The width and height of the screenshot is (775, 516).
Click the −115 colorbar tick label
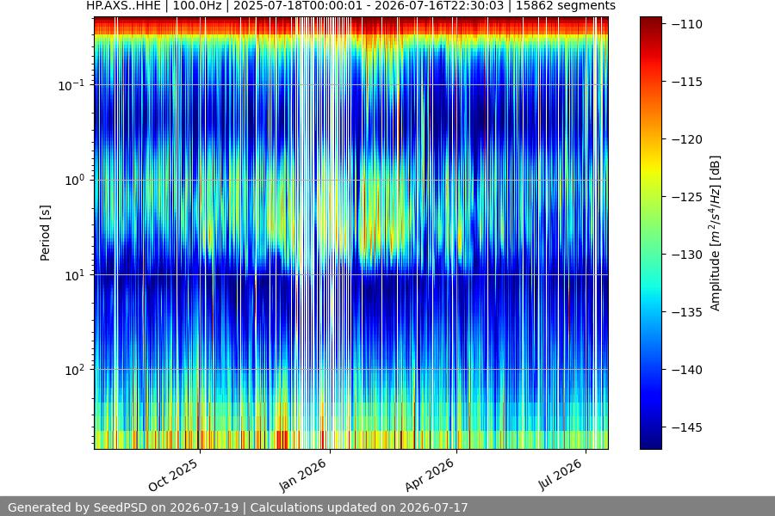[x=687, y=82]
